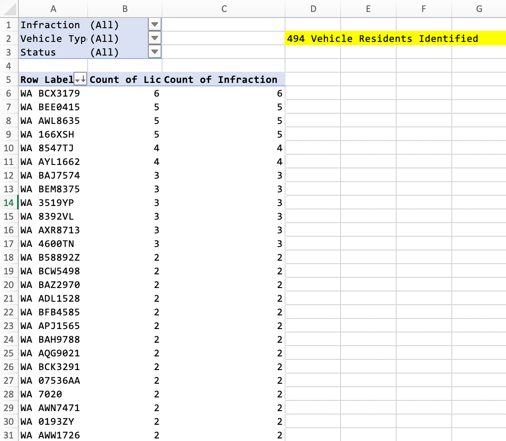This screenshot has height=441, width=506.
Task: Select cell 'WA 166XSH'
Action: coord(53,134)
